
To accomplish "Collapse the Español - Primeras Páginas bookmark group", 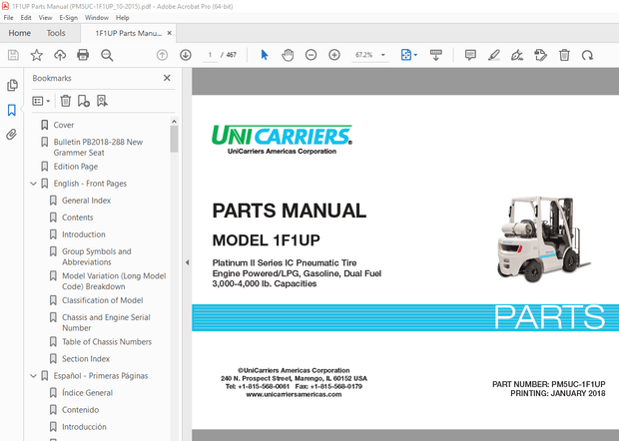I will point(33,375).
